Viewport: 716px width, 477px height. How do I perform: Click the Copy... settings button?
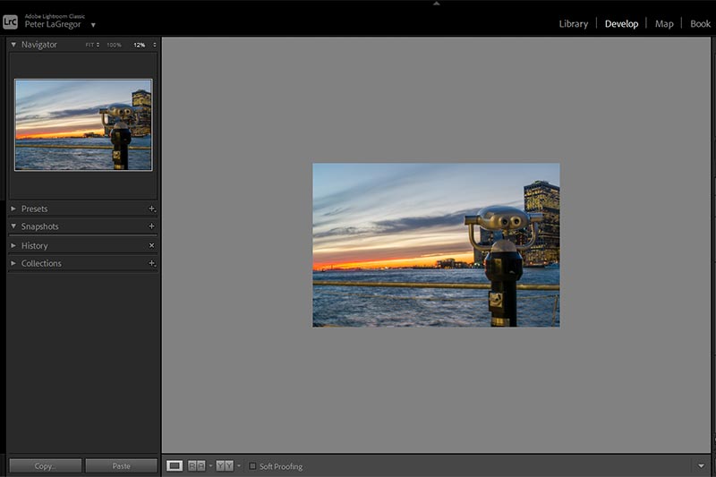pos(45,466)
